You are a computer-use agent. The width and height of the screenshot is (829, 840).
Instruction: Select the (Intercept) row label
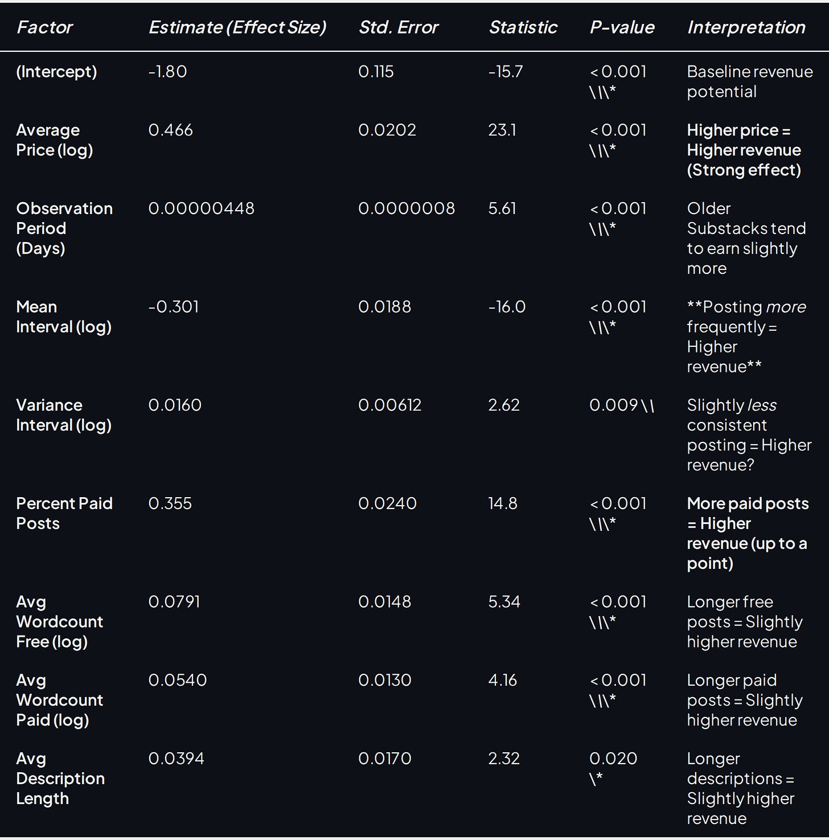pyautogui.click(x=56, y=72)
